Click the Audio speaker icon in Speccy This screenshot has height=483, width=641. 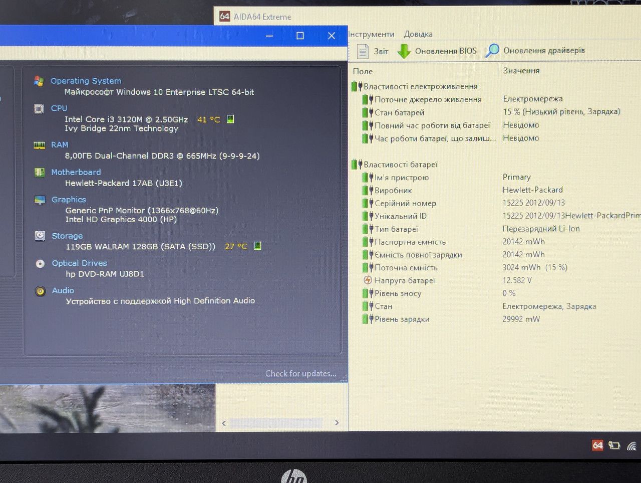40,291
